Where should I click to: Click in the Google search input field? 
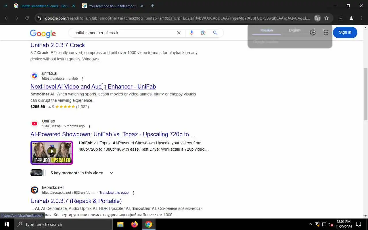coord(124,33)
